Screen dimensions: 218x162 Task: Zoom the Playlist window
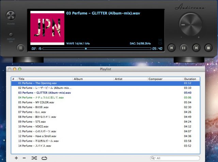click(x=20, y=69)
